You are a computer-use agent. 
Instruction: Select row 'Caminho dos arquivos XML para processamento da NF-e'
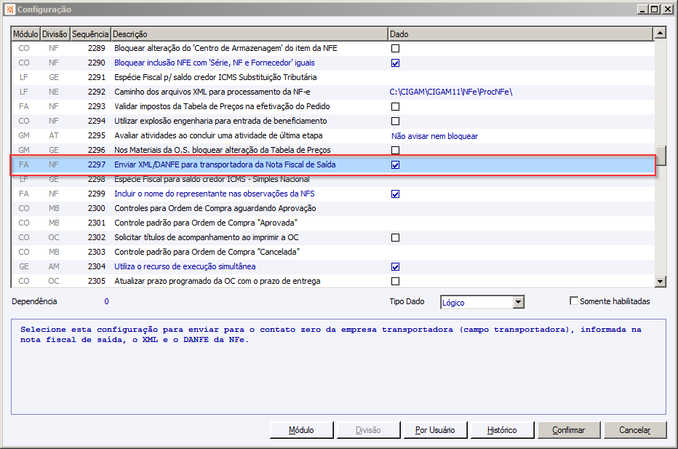[x=332, y=92]
